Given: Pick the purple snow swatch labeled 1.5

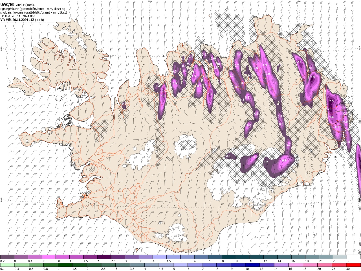Looking at the screenshot, I should click(x=90, y=257).
